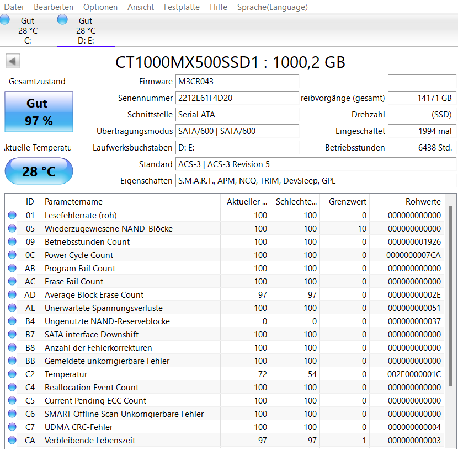Click the blue health icon of C: drive
This screenshot has height=451, width=458.
click(4, 19)
